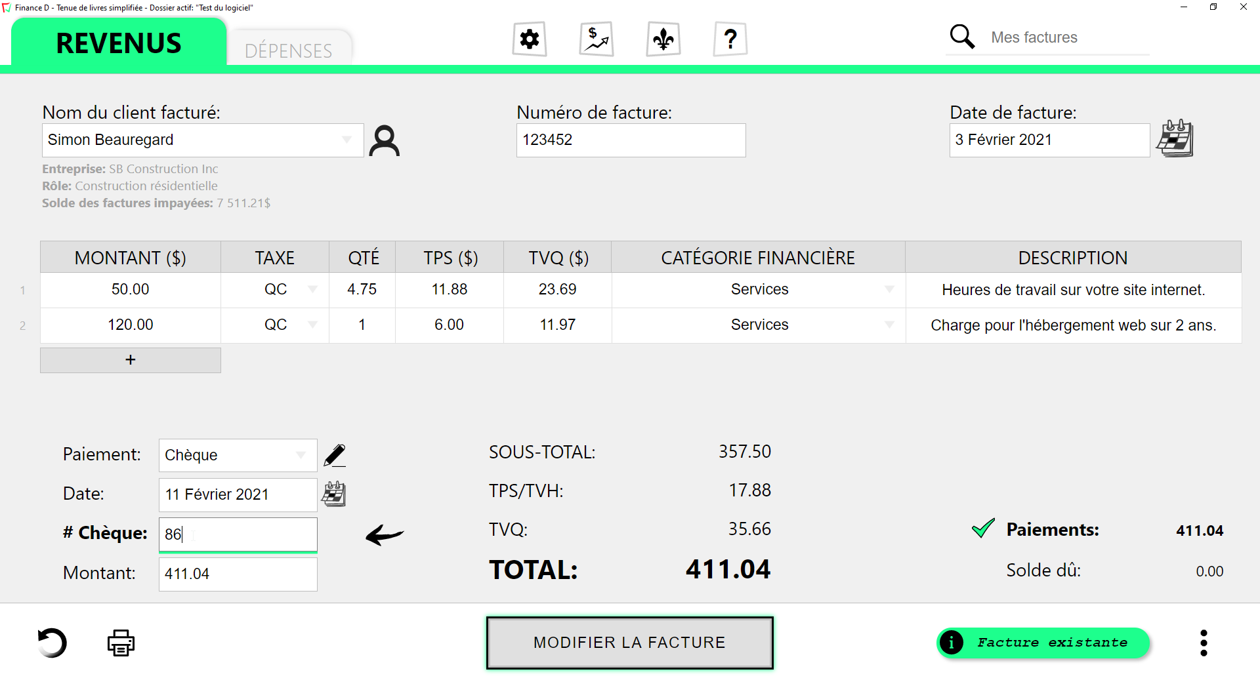Reset the form with the undo arrow
The height and width of the screenshot is (682, 1260).
[x=52, y=643]
